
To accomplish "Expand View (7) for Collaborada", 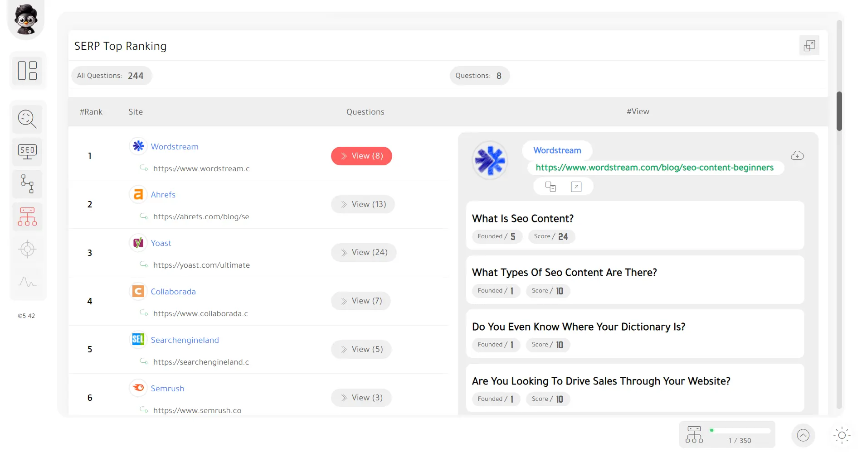I will pos(360,301).
